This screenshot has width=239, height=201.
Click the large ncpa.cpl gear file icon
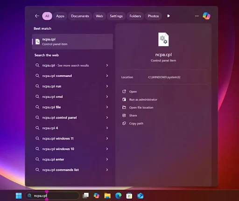pos(163,39)
